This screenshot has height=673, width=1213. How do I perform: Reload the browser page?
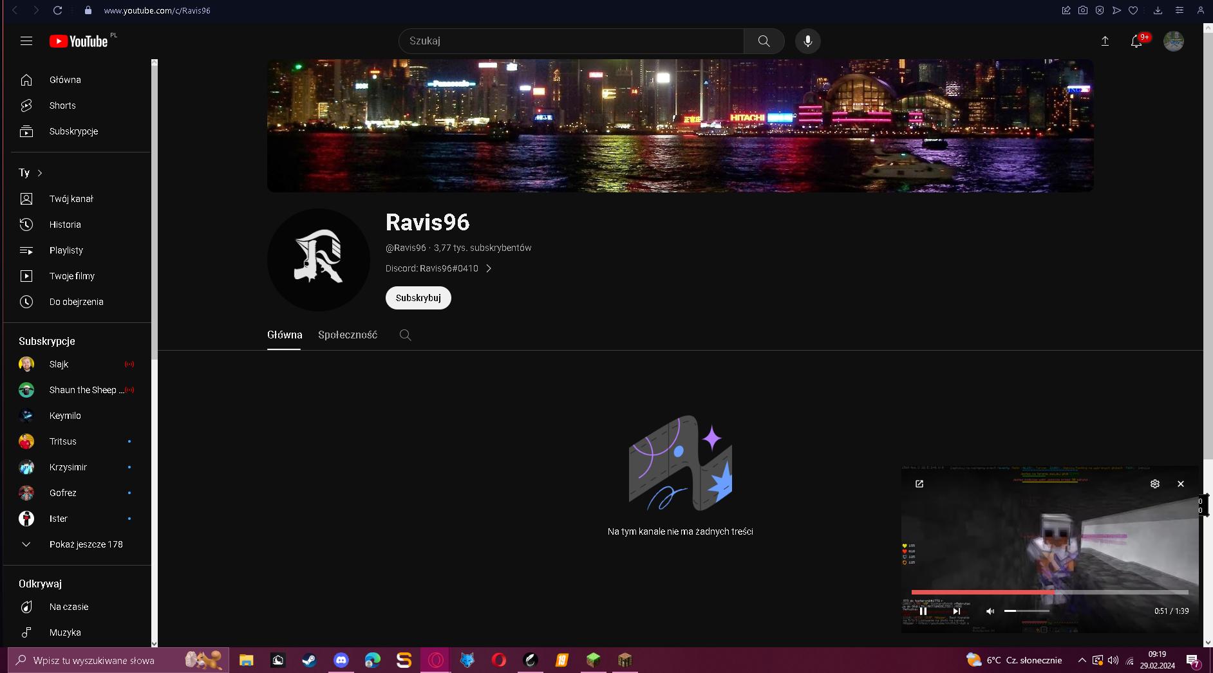coord(57,10)
